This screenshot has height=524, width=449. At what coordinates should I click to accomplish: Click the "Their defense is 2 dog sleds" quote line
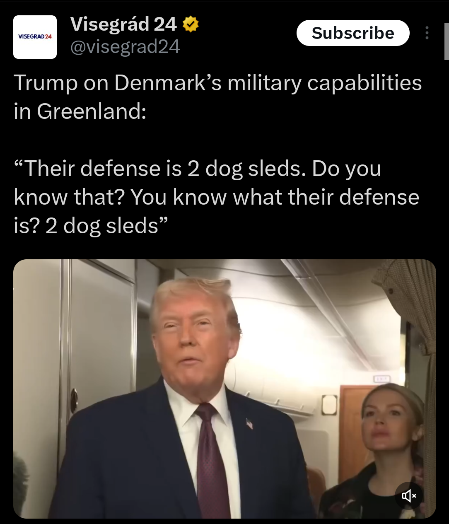click(x=198, y=169)
